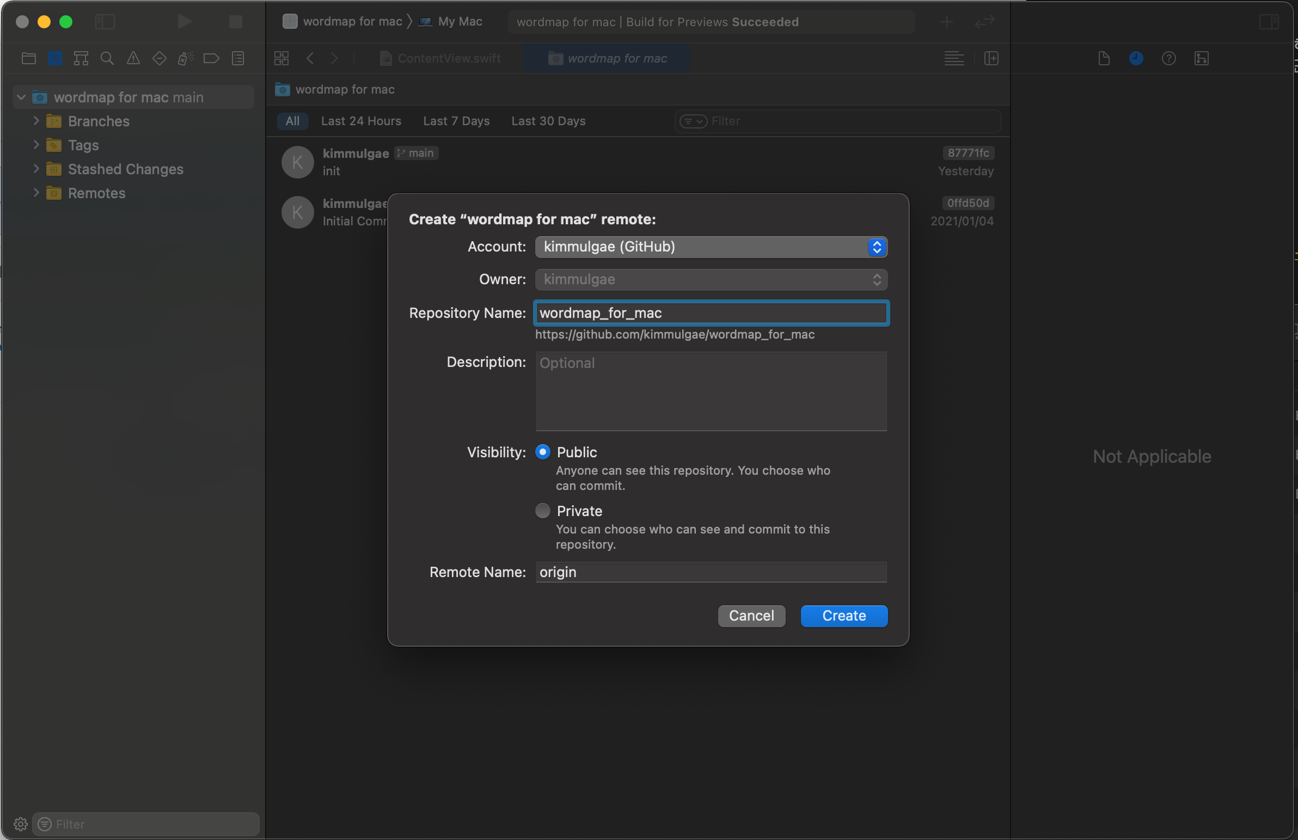
Task: Open the Symbol navigator icon
Action: 81,58
